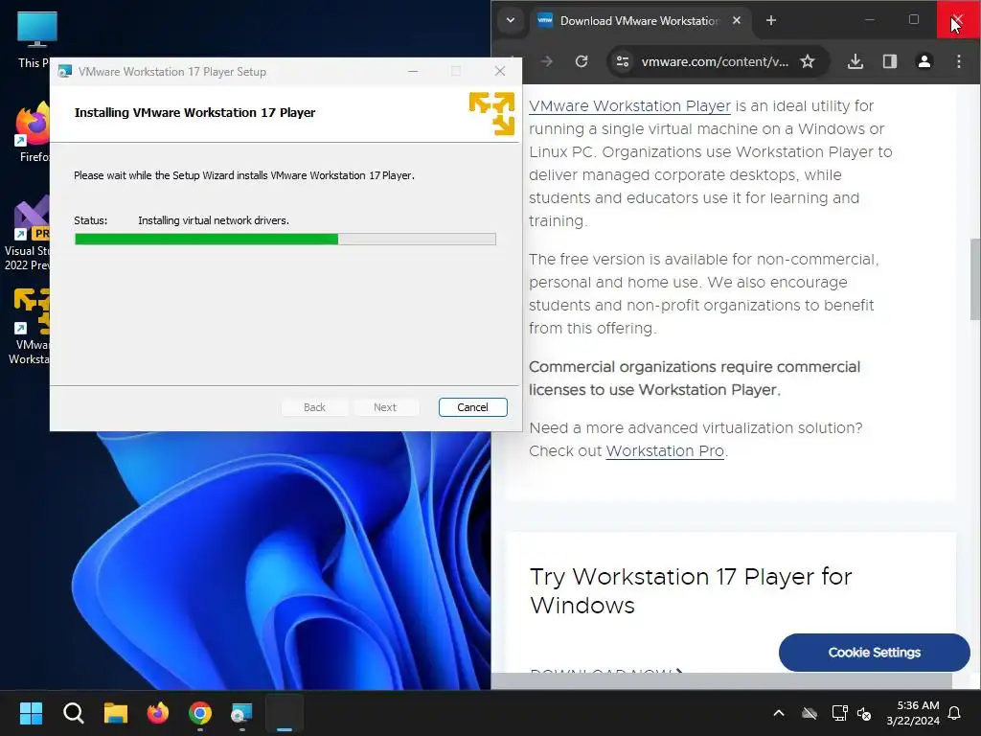981x736 pixels.
Task: Click the VMware logo in setup header
Action: pos(491,113)
